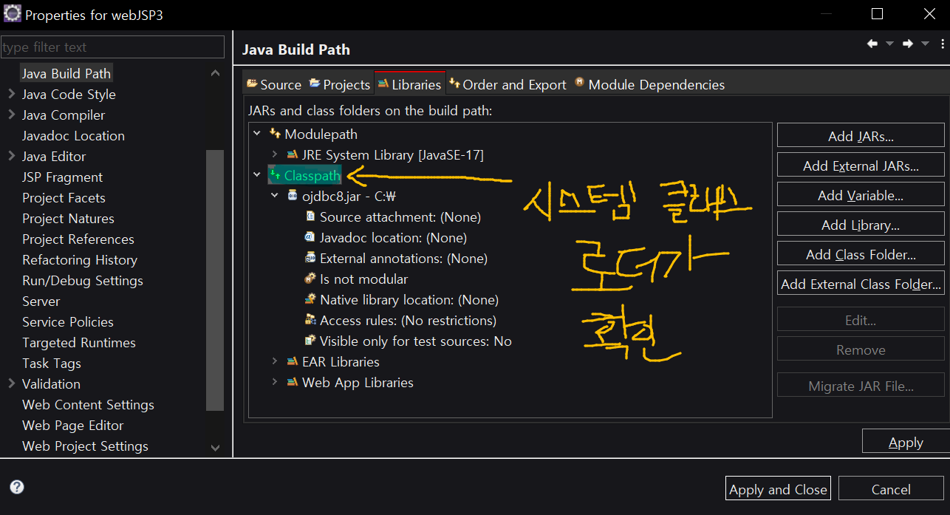This screenshot has height=515, width=950.
Task: Click the Add Library button
Action: pos(861,225)
